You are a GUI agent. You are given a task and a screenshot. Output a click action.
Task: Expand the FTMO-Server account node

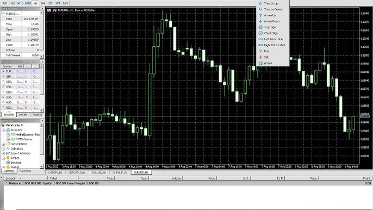pos(8,139)
